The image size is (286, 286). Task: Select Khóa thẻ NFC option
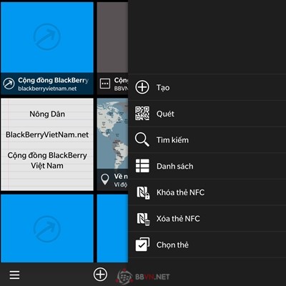click(207, 192)
